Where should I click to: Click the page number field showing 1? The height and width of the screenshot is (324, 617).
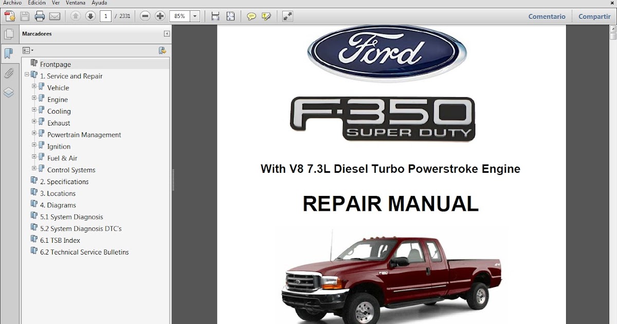coord(106,16)
